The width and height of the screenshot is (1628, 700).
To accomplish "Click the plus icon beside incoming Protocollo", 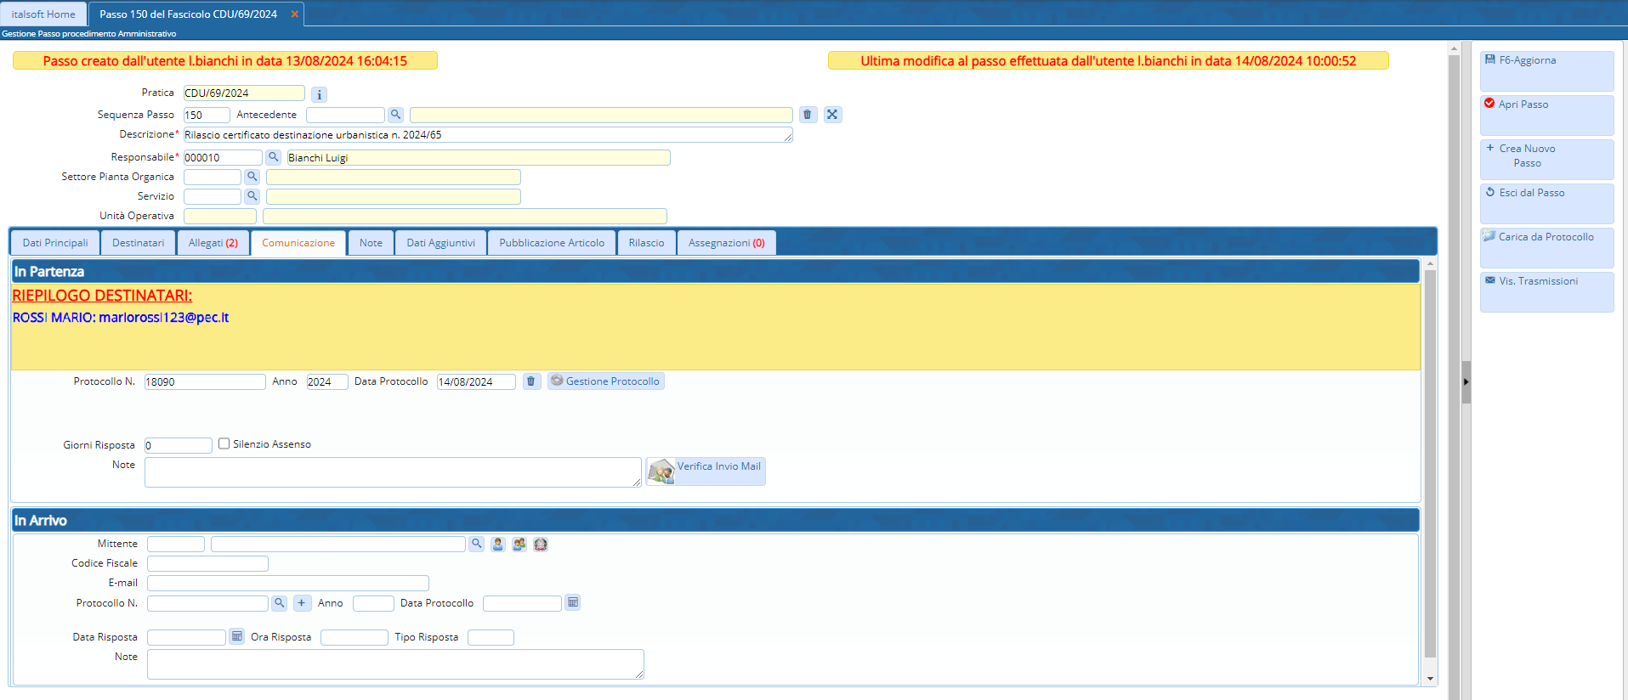I will point(302,603).
